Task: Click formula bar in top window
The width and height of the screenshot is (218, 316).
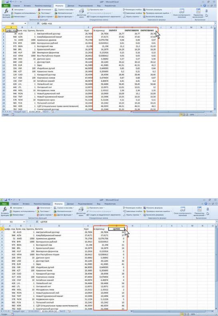Action: 127,23
